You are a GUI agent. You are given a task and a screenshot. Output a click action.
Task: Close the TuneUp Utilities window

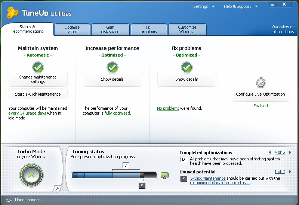point(284,4)
